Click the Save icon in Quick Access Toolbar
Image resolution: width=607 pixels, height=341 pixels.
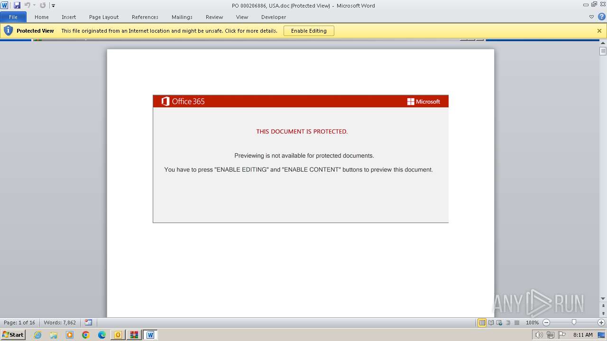(17, 5)
